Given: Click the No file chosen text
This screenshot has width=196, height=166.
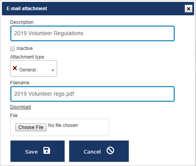Looking at the screenshot, I should pos(63,125).
